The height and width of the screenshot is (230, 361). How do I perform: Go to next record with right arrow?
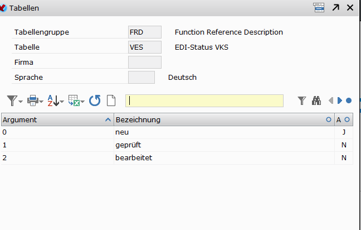click(x=340, y=100)
